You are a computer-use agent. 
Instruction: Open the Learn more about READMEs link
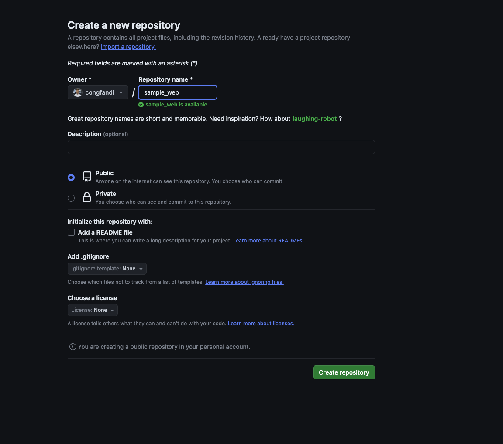pos(268,241)
